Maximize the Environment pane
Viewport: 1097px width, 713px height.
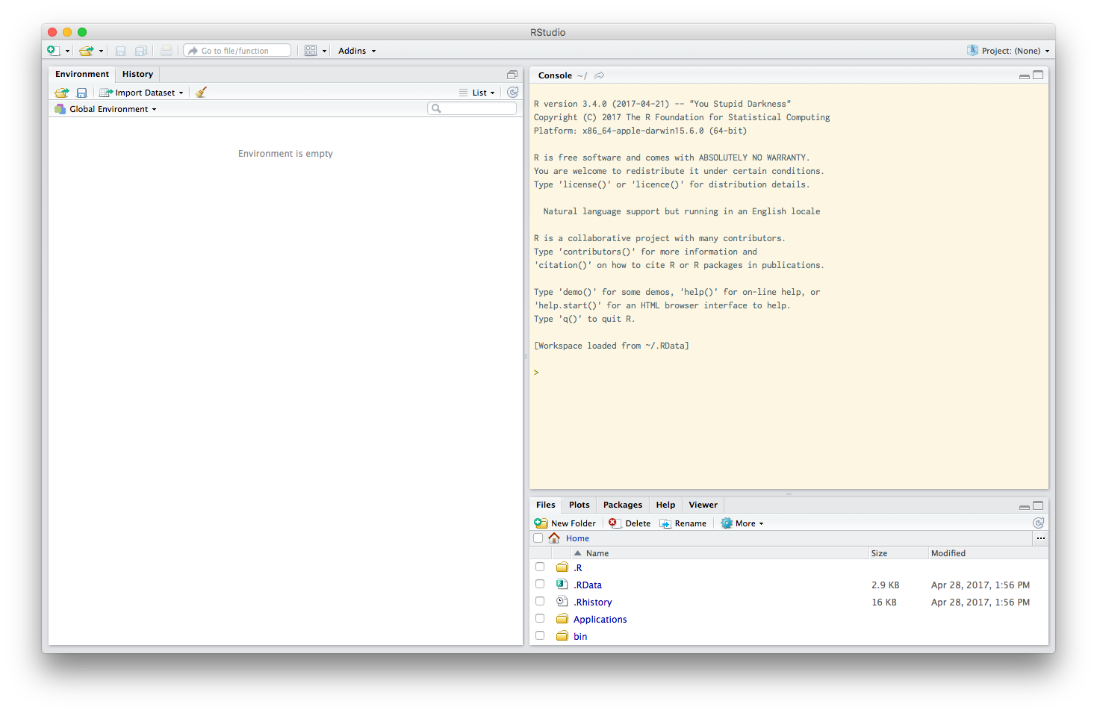click(x=512, y=75)
